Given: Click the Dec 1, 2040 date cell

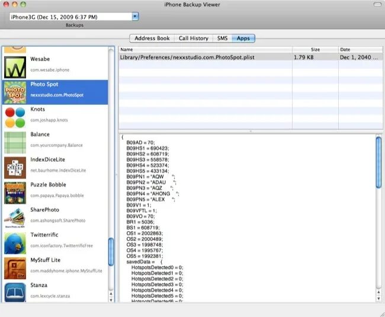Looking at the screenshot, I should tap(359, 57).
